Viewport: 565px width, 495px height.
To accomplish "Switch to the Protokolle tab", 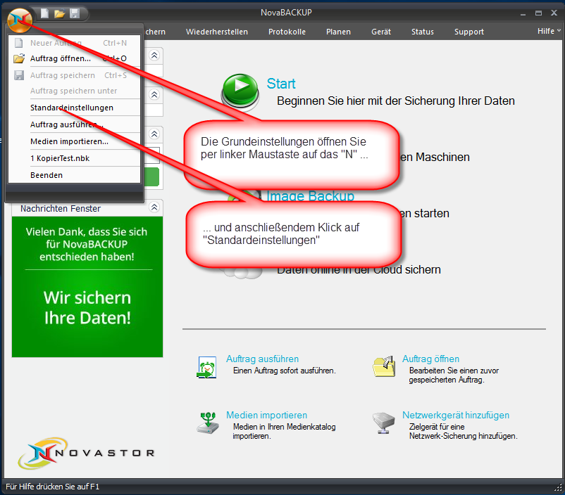I will (287, 32).
